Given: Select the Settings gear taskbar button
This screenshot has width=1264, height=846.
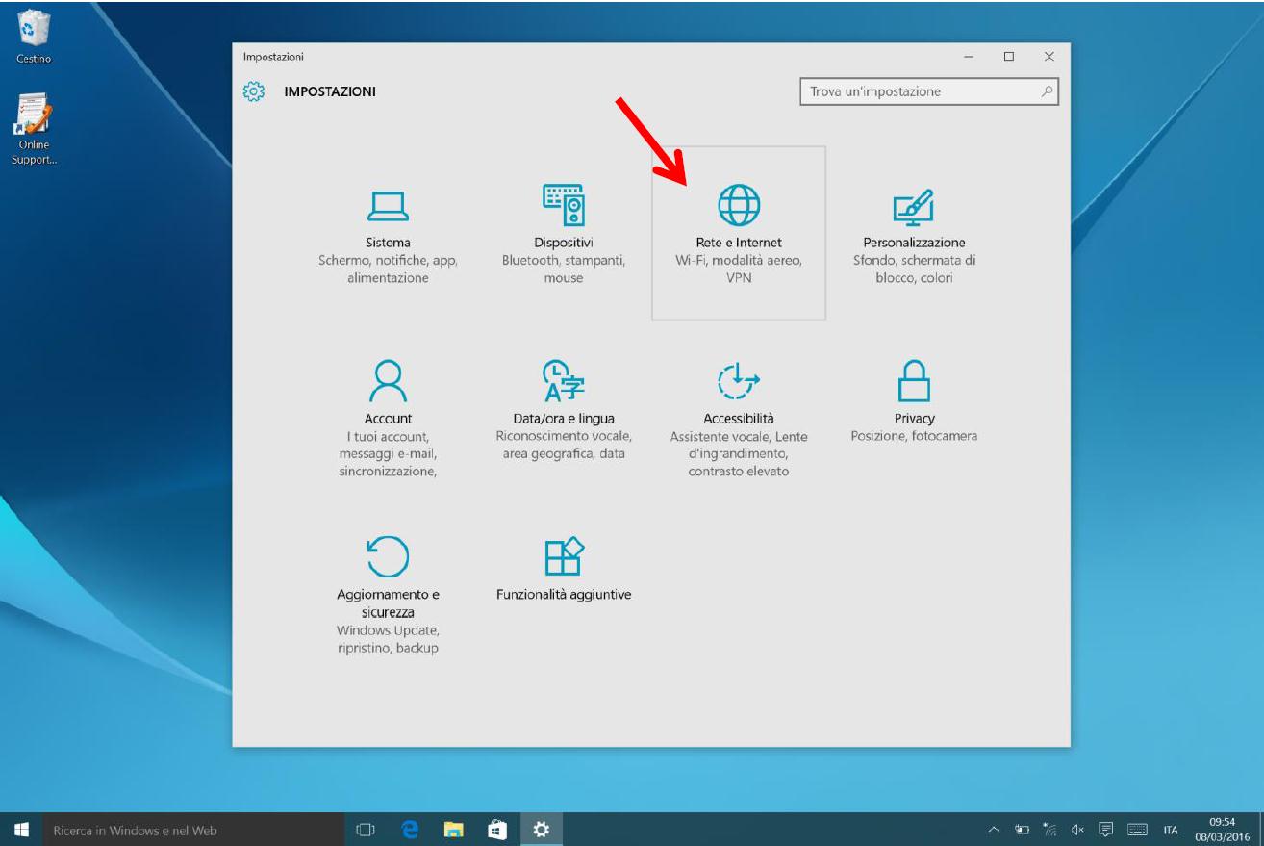Looking at the screenshot, I should [x=542, y=830].
